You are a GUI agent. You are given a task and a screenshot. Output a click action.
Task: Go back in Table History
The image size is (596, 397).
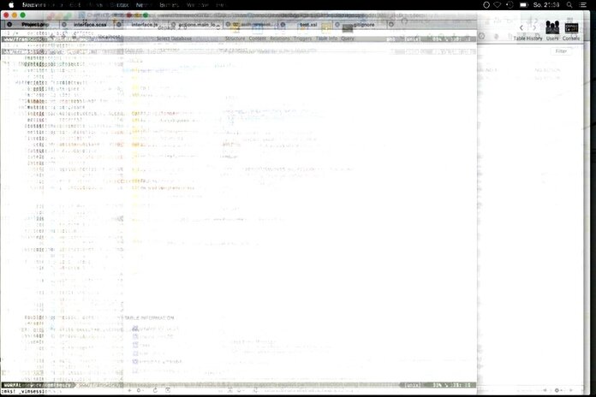(x=521, y=27)
